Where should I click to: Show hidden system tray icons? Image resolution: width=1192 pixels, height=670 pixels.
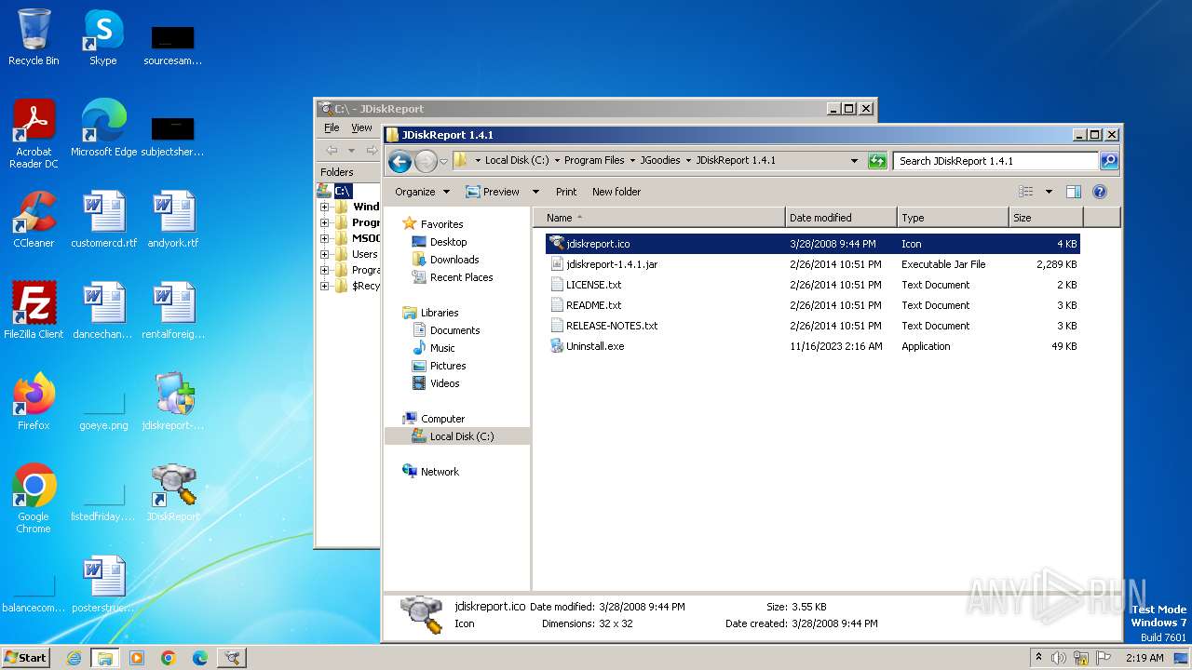coord(1038,657)
